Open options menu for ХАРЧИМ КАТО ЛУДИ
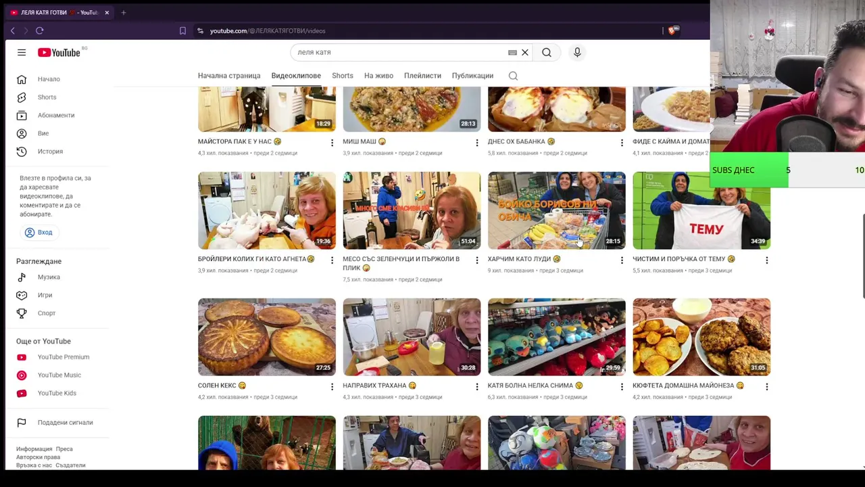The image size is (865, 487). pyautogui.click(x=622, y=260)
